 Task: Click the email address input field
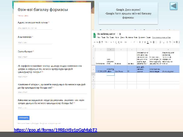[35, 28]
